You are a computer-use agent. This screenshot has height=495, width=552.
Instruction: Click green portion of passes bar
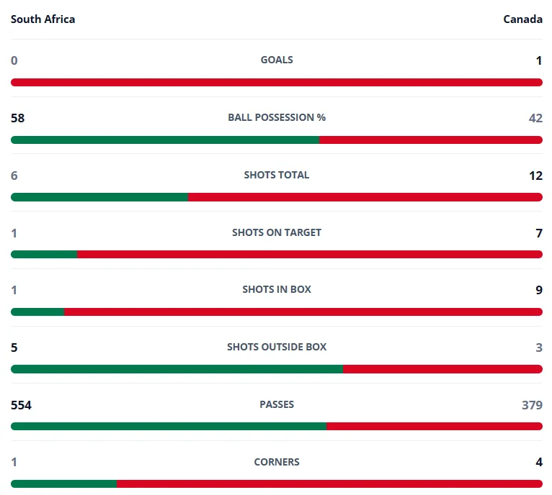pos(169,426)
